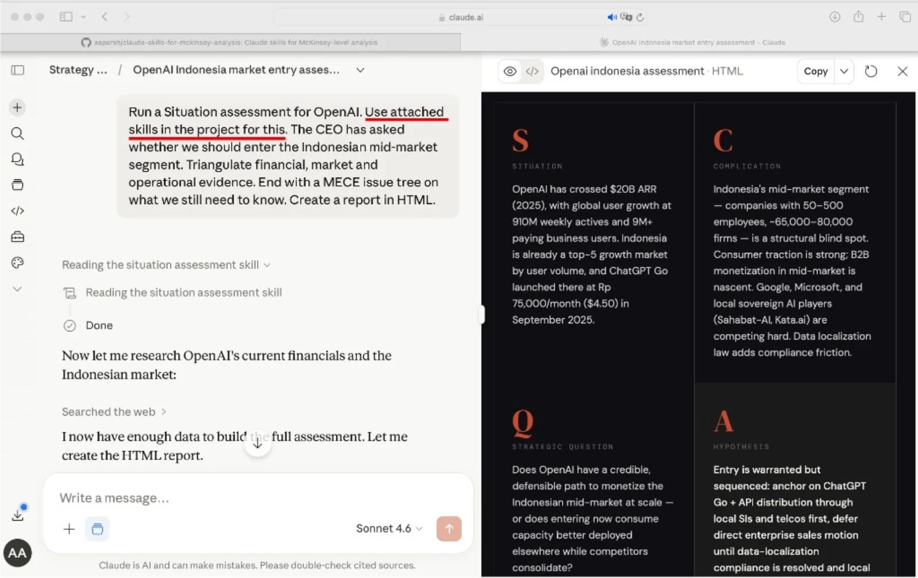Open a new Safari tab
Image resolution: width=918 pixels, height=578 pixels.
click(x=882, y=17)
